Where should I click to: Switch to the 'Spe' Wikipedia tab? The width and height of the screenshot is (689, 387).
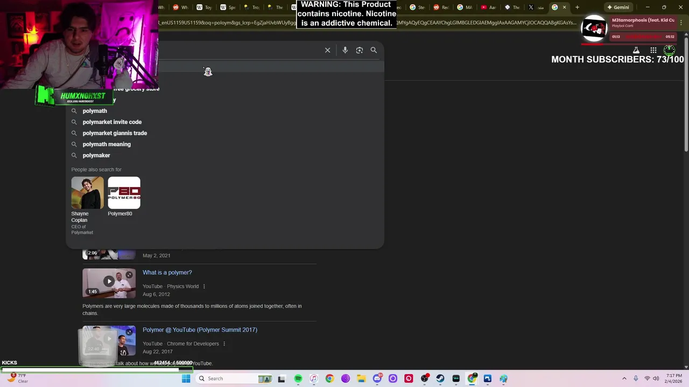click(x=228, y=7)
